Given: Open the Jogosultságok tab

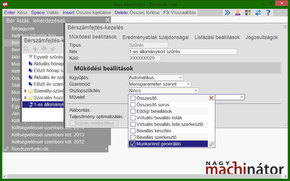Looking at the screenshot, I should point(262,37).
